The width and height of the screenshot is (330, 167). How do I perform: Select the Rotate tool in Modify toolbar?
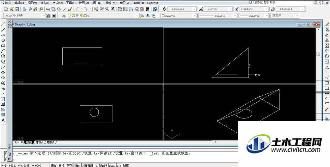(327, 56)
